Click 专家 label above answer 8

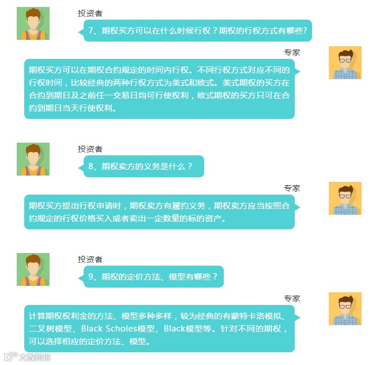[x=292, y=188]
